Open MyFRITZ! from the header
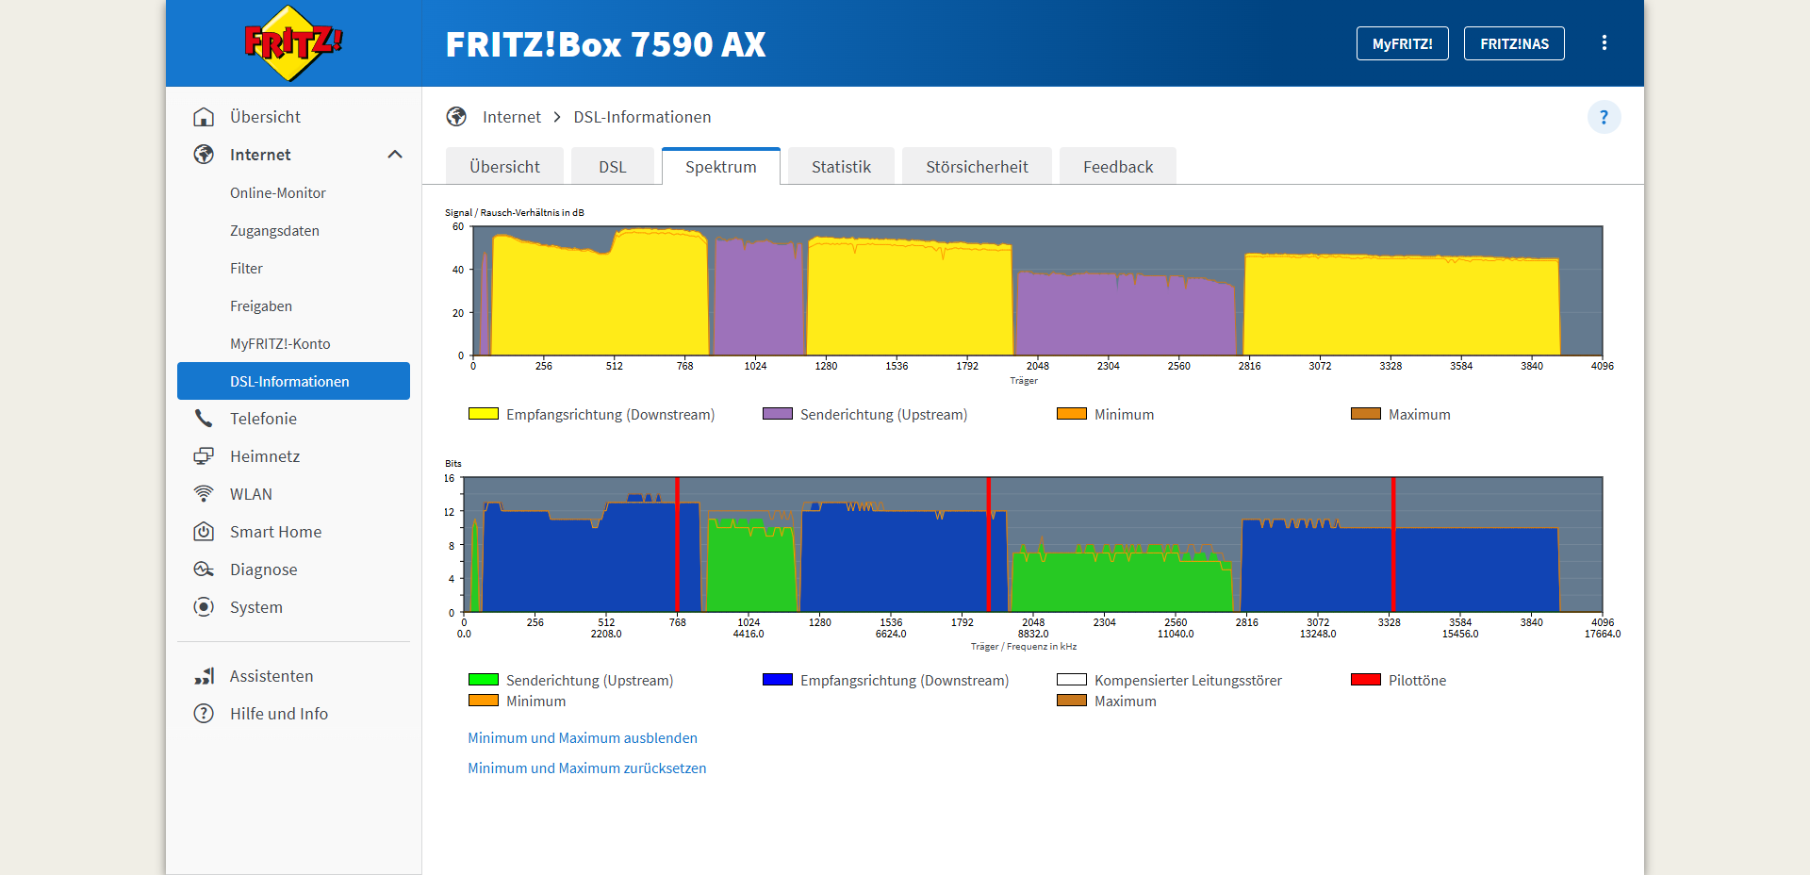Image resolution: width=1810 pixels, height=875 pixels. (1402, 43)
